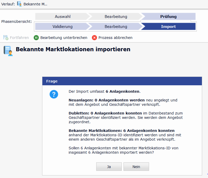Open the 'Bekannte M...' breadcrumb entry

point(35,4)
